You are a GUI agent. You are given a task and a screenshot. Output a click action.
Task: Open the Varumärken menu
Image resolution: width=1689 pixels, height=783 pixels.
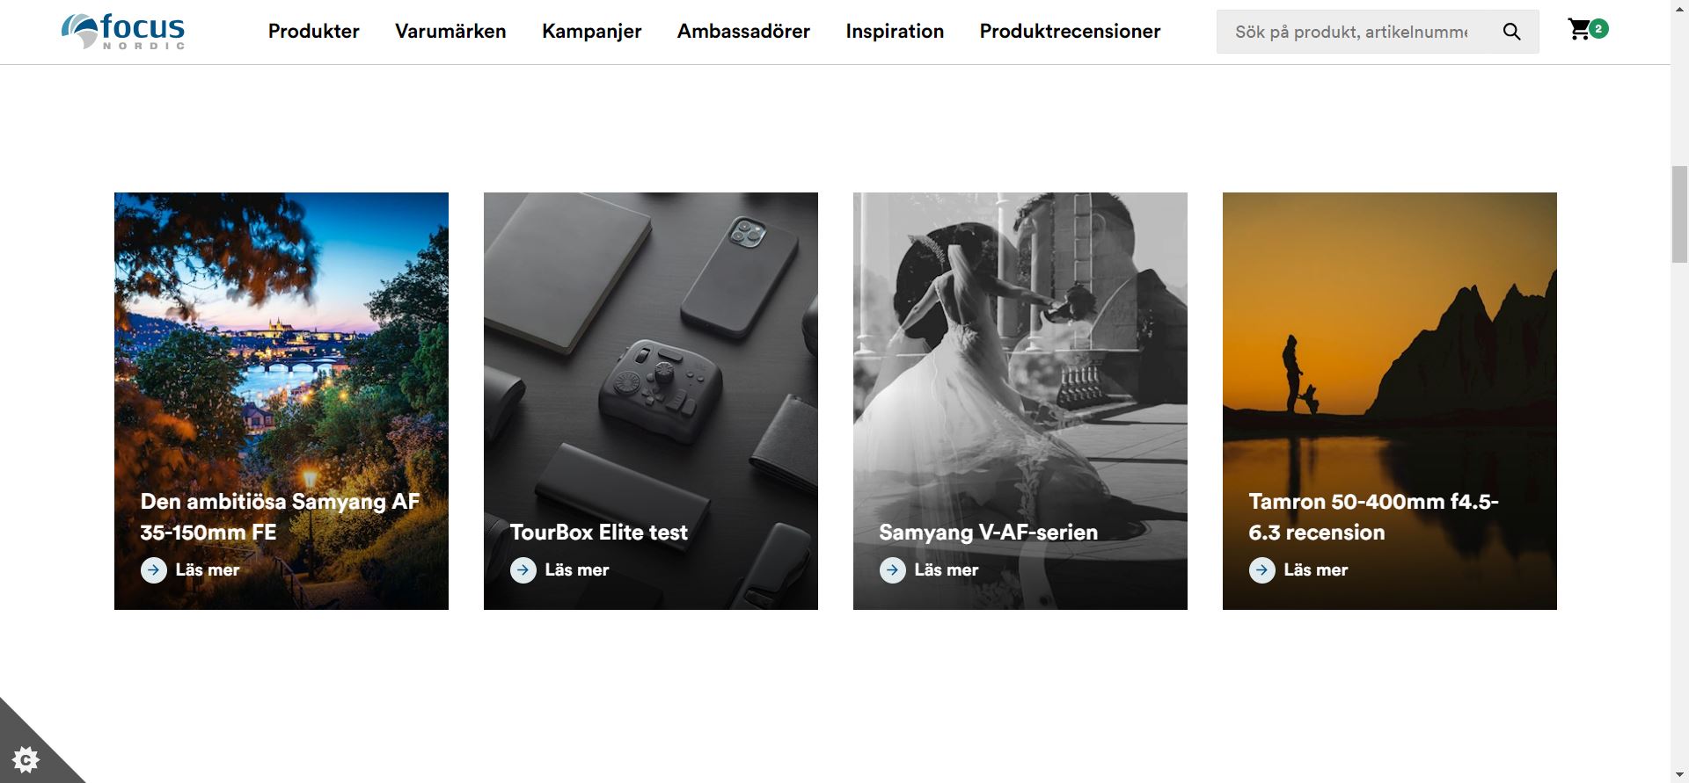tap(450, 32)
